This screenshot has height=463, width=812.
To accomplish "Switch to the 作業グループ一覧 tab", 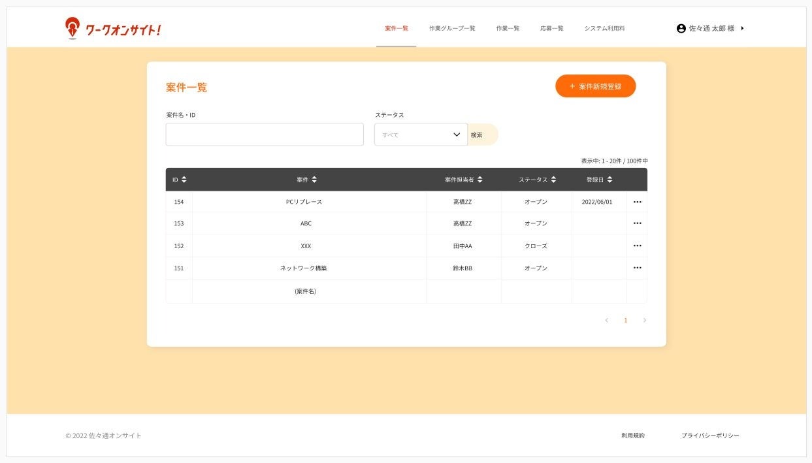I will tap(452, 28).
